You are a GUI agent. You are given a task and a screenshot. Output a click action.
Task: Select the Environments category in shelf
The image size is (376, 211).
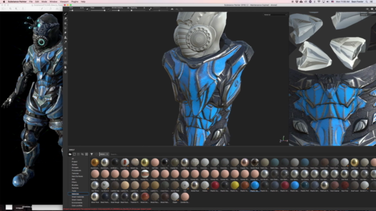click(x=77, y=203)
